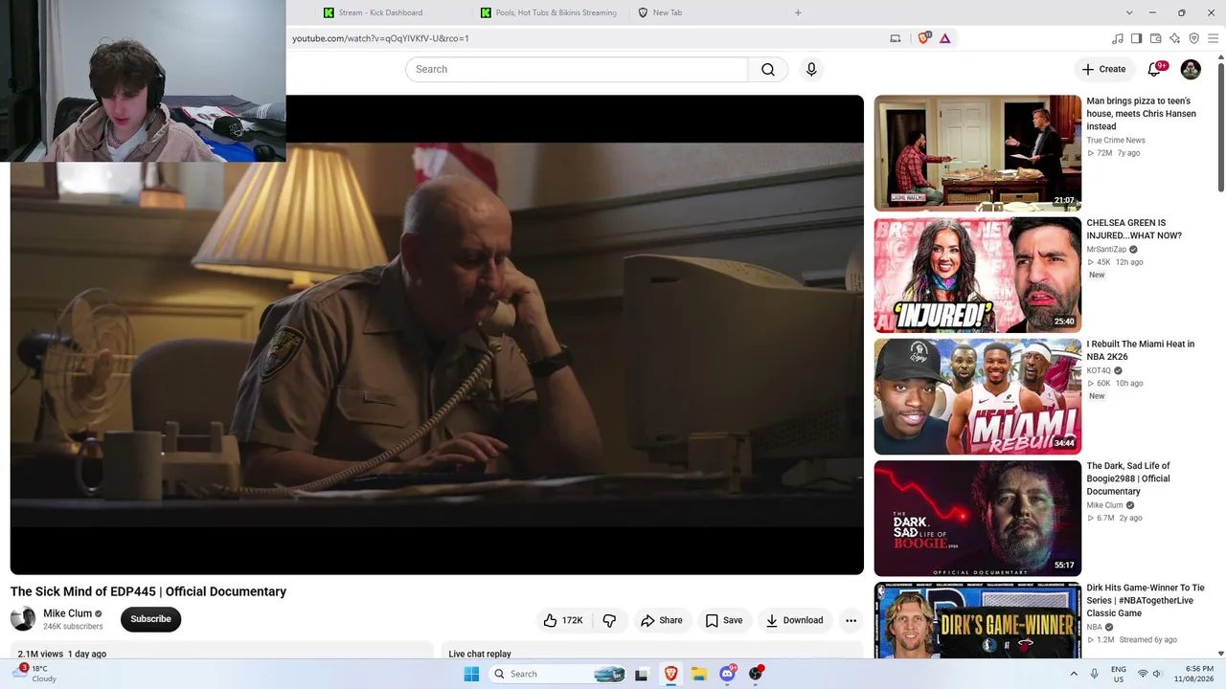Viewport: 1226px width, 689px height.
Task: Open the 'Live chat replay' section
Action: (x=480, y=654)
